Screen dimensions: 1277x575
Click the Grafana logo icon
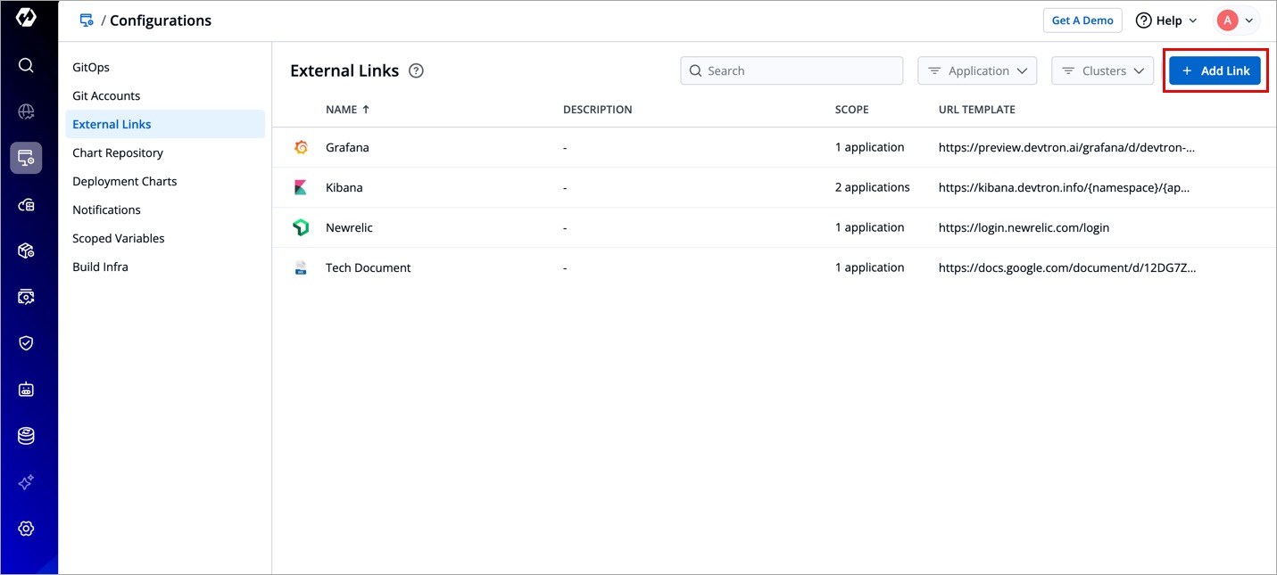pos(301,148)
